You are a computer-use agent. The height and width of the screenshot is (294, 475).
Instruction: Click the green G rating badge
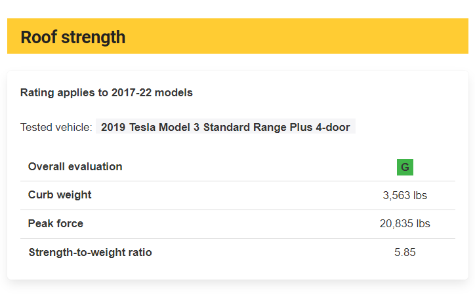(x=405, y=167)
